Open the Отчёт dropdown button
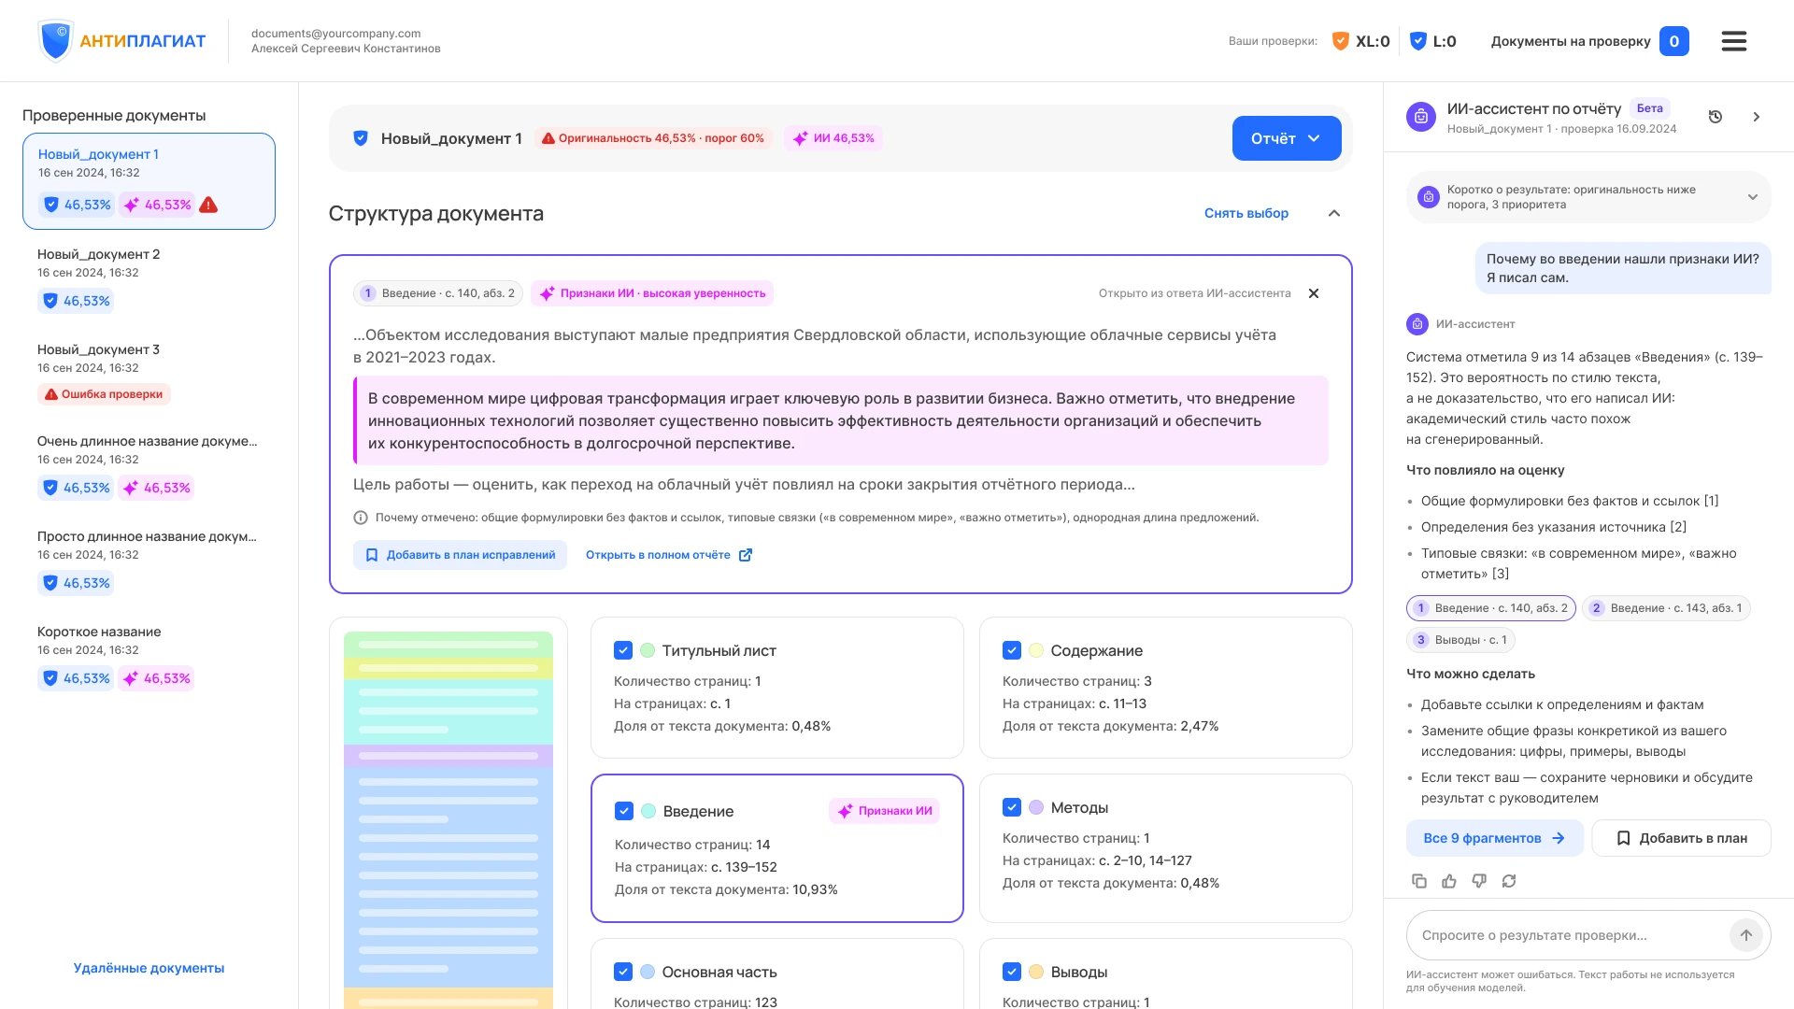The image size is (1794, 1009). click(x=1286, y=138)
